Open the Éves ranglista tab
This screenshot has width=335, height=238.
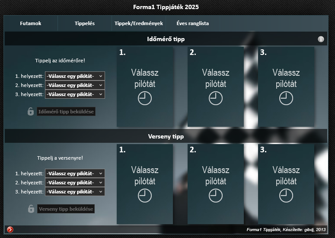pyautogui.click(x=192, y=23)
